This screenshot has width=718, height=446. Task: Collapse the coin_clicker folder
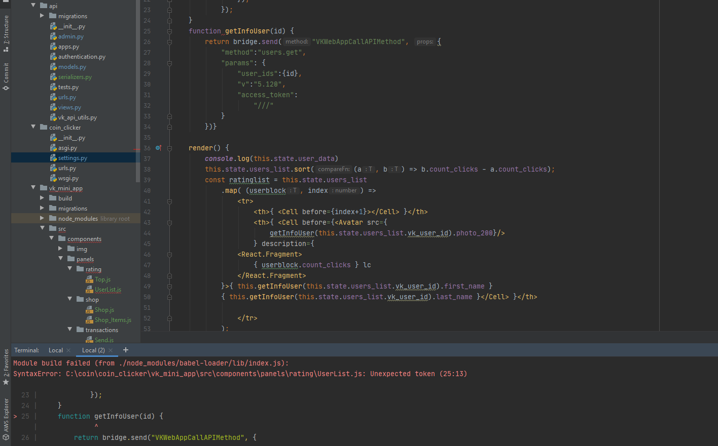pos(33,127)
